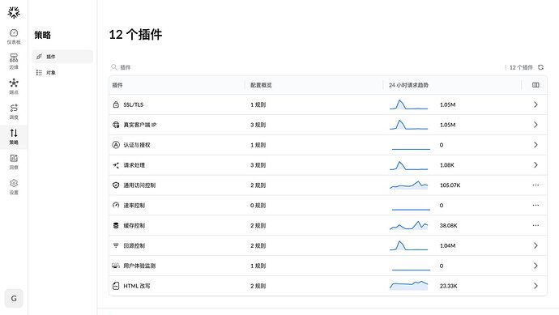The height and width of the screenshot is (315, 559).
Task: Select 对象 list item in 策略 panel
Action: [62, 73]
